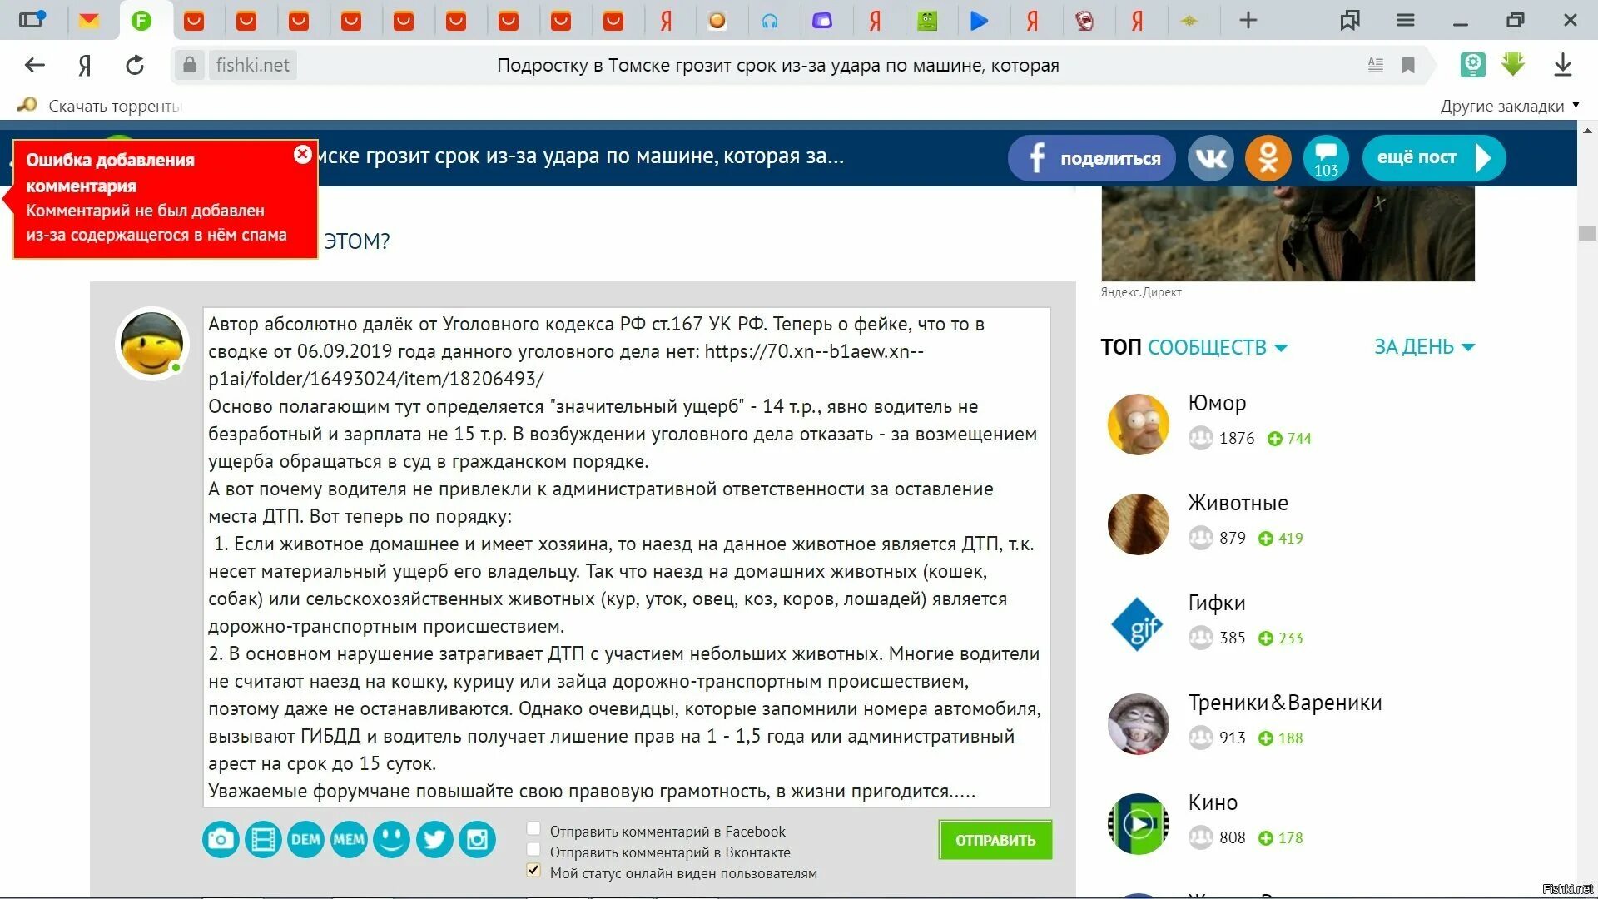Screen dimensions: 1598x899
Task: Select the active Fishki green tab
Action: [141, 20]
